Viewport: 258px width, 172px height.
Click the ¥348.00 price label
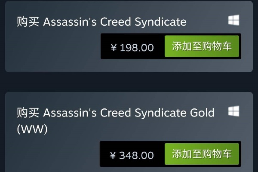click(132, 155)
